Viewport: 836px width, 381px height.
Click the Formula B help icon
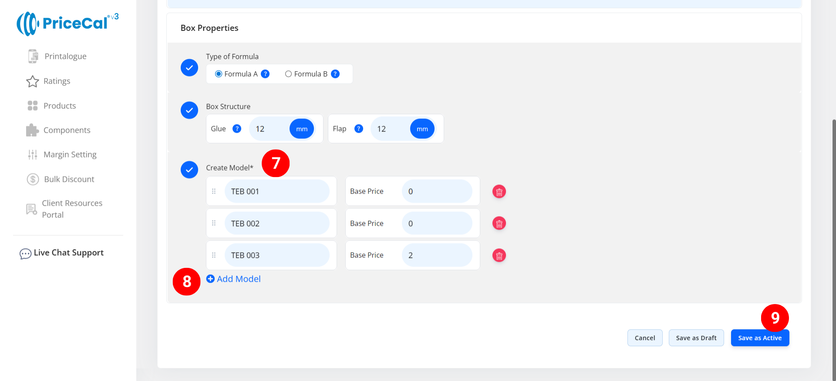[x=335, y=74]
